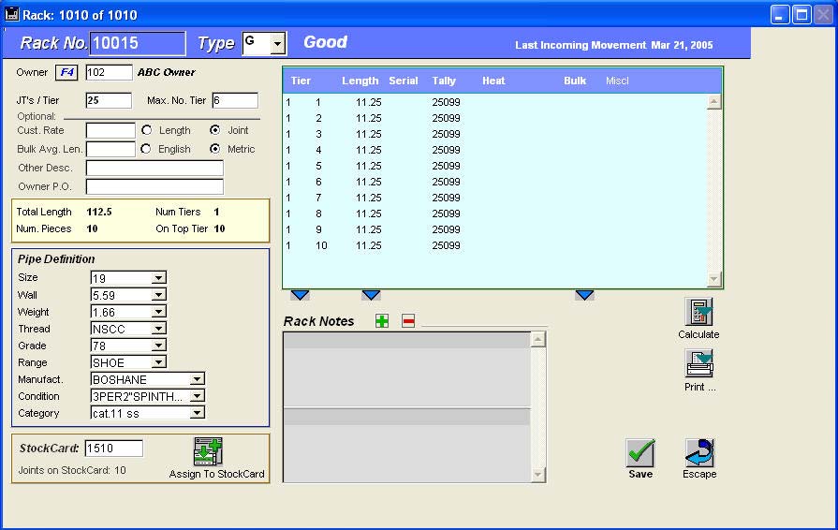Click the Bulk column header
Viewport: 838px width, 530px height.
tap(575, 81)
